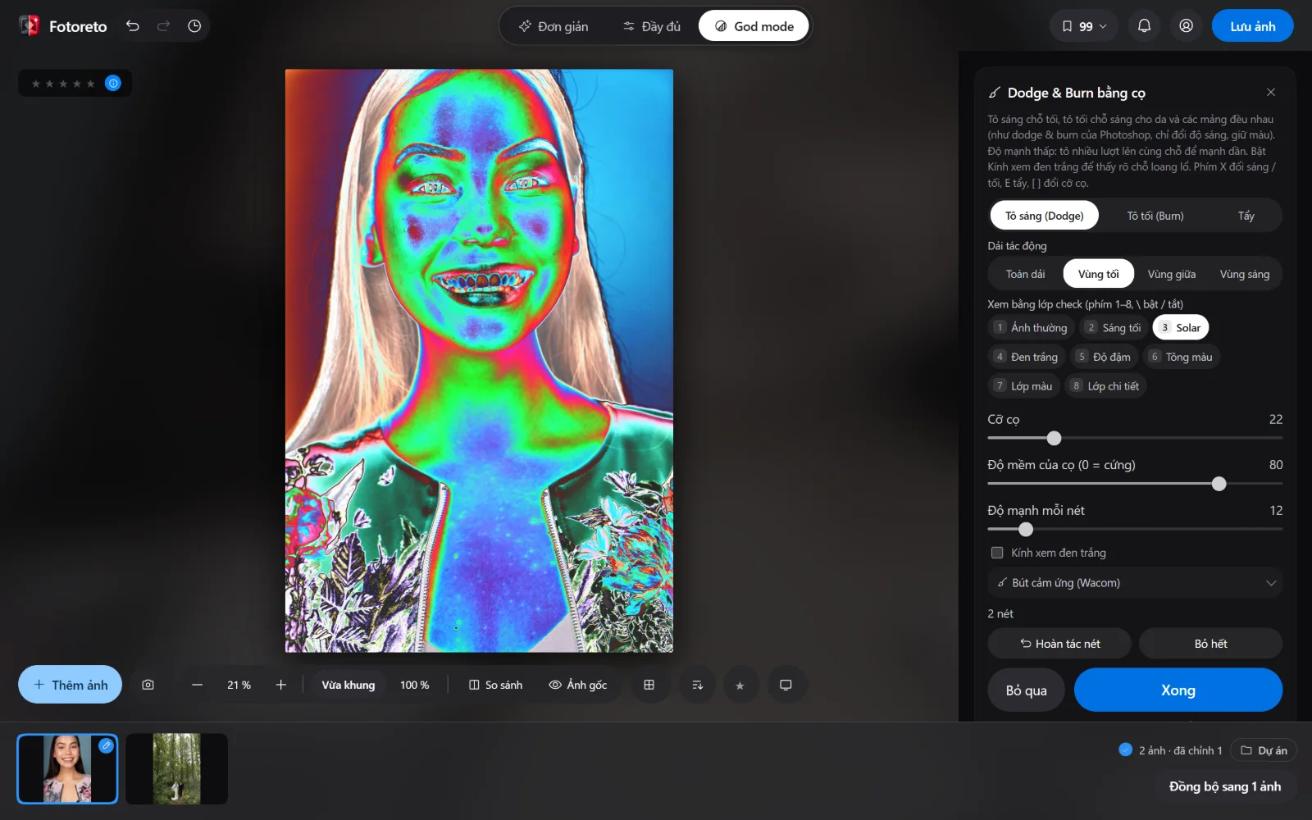The width and height of the screenshot is (1312, 820).
Task: Switch to 'Đơn giản' mode
Action: coord(553,26)
